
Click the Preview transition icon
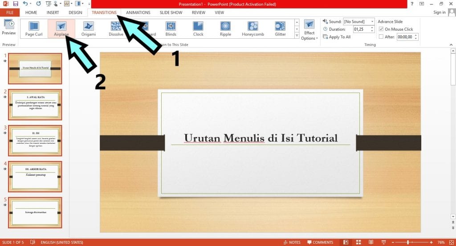[8, 27]
